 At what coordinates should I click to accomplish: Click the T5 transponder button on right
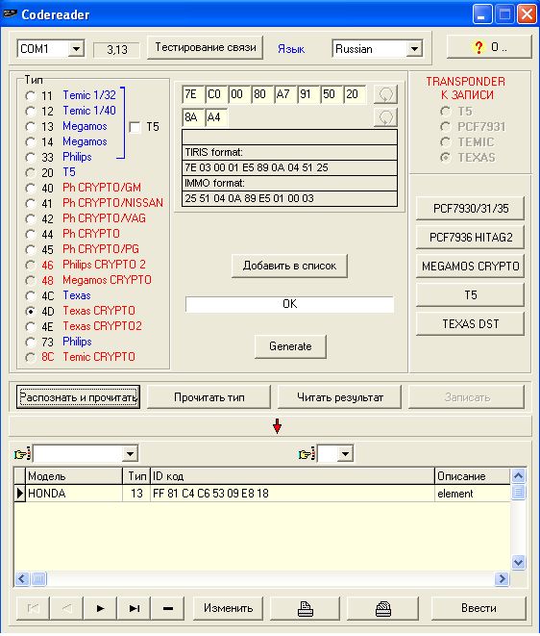[x=470, y=294]
